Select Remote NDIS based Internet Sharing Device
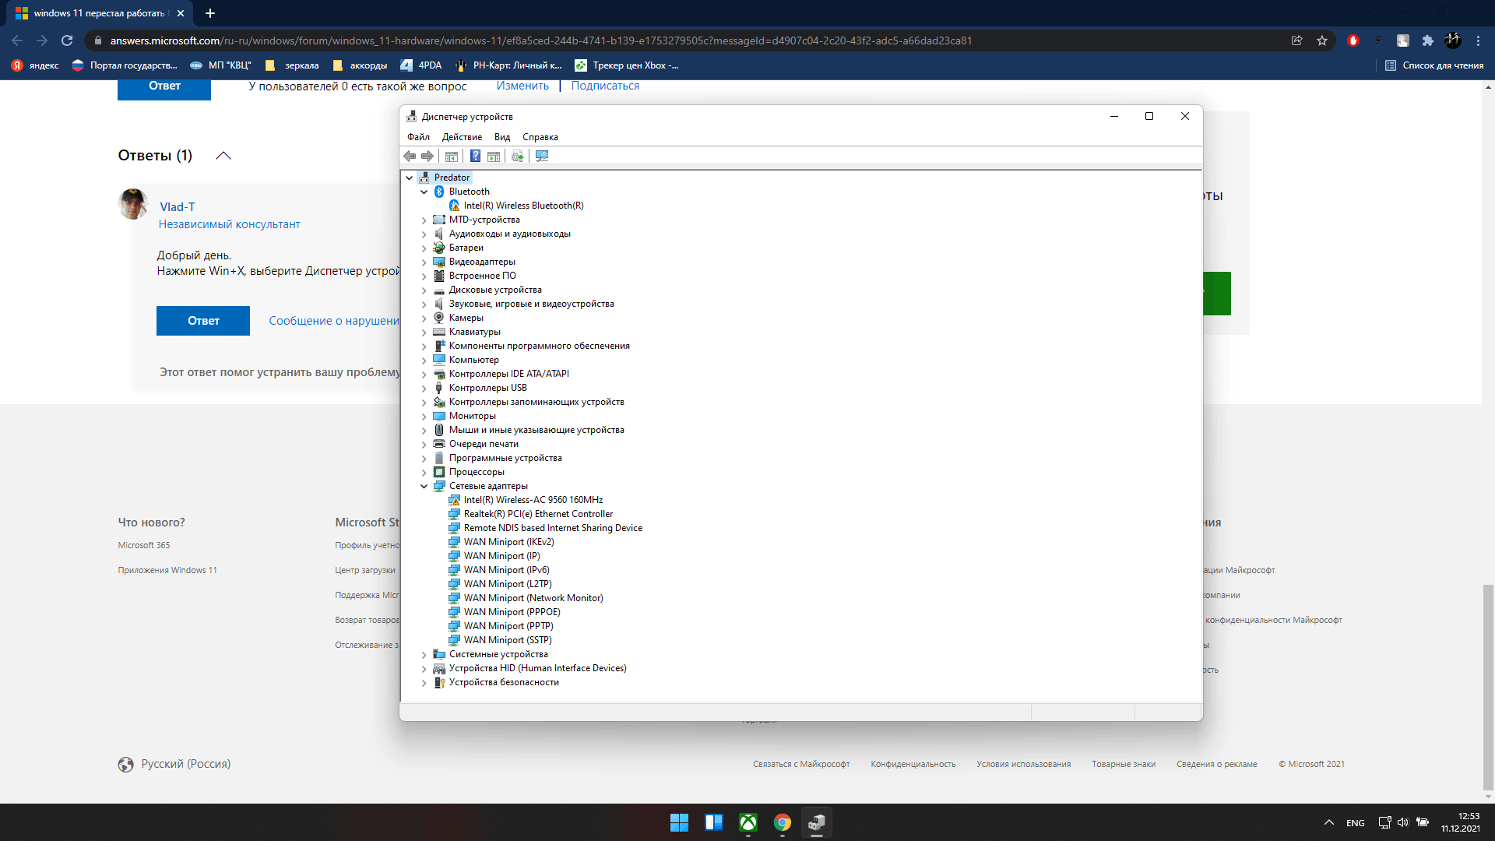 pyautogui.click(x=553, y=528)
